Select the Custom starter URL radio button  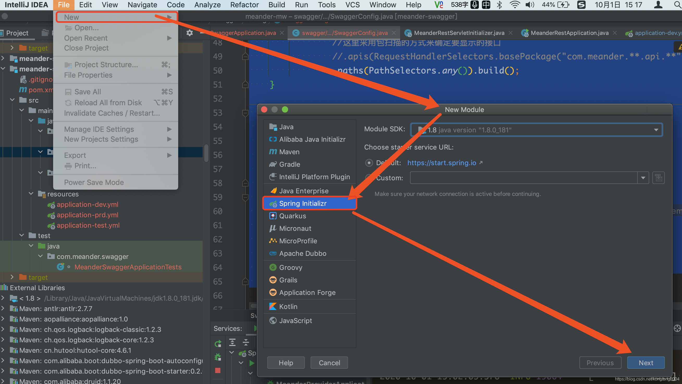click(369, 178)
